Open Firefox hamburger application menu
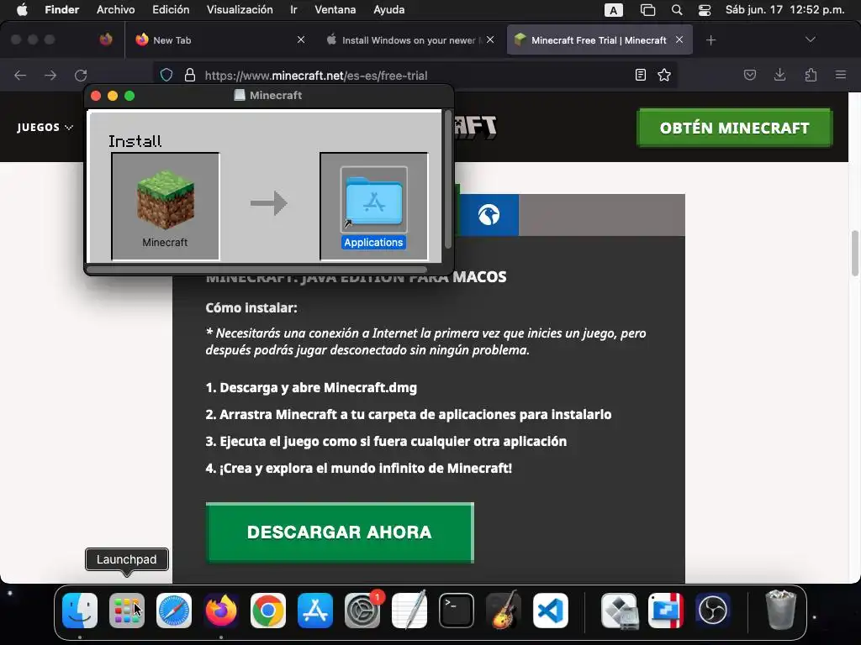This screenshot has width=861, height=645. 841,75
